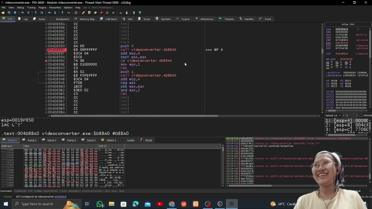Switch to the Struct tab
Screen dimensions: 372x209
(x=146, y=140)
